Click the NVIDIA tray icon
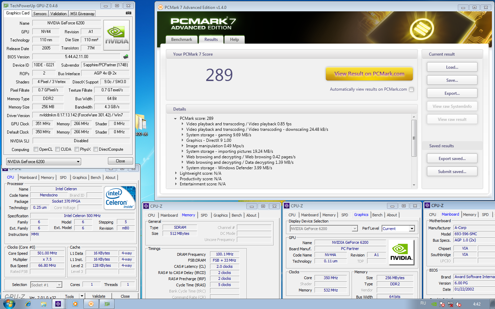This screenshot has height=309, width=495. coord(434,304)
